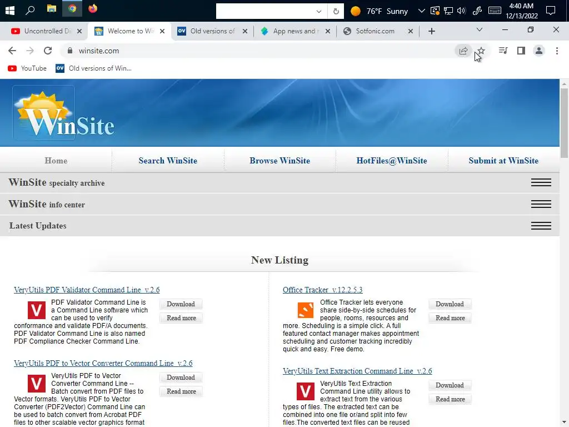Image resolution: width=569 pixels, height=427 pixels.
Task: Share this page icon in address bar
Action: pyautogui.click(x=463, y=51)
